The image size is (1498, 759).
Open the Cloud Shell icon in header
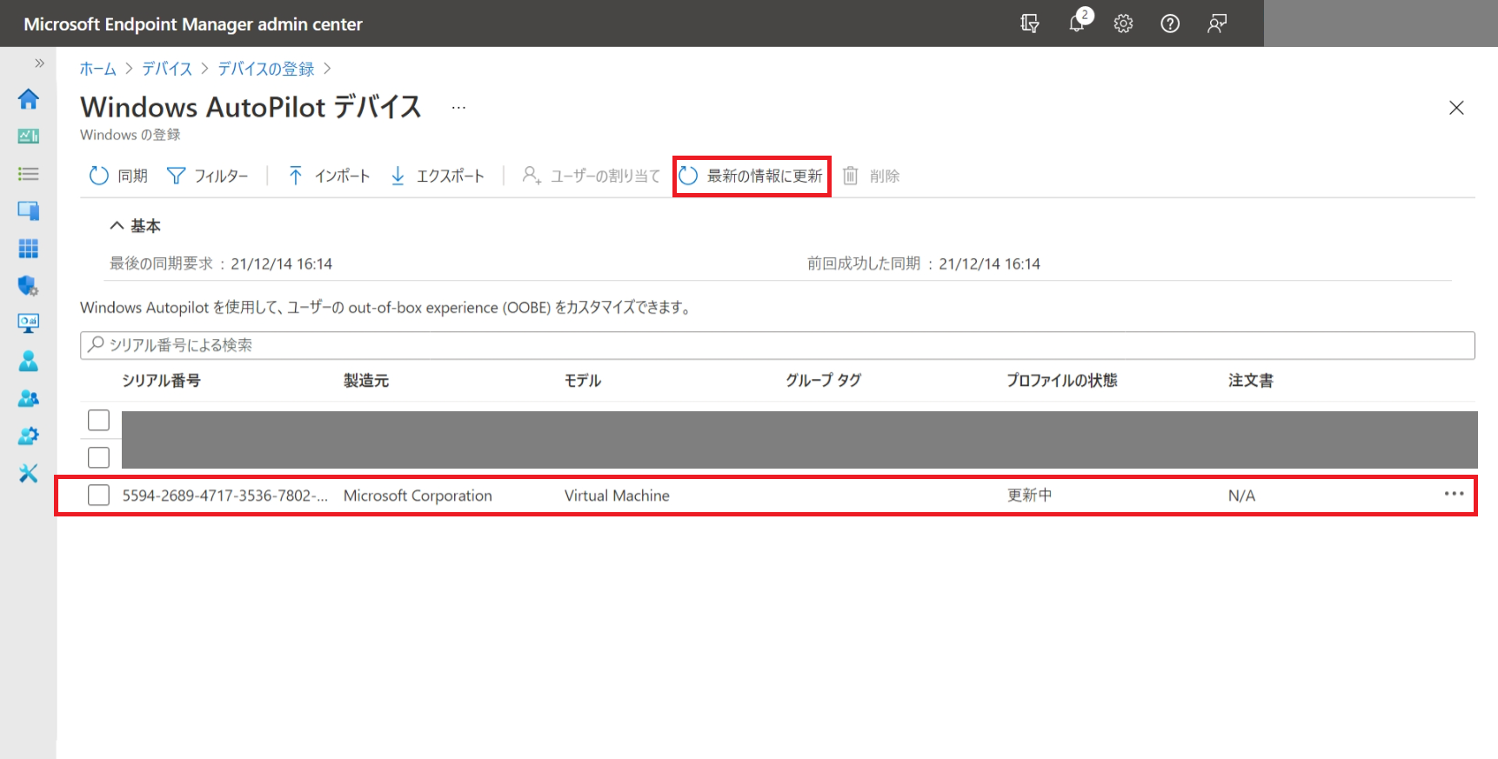(x=1030, y=23)
